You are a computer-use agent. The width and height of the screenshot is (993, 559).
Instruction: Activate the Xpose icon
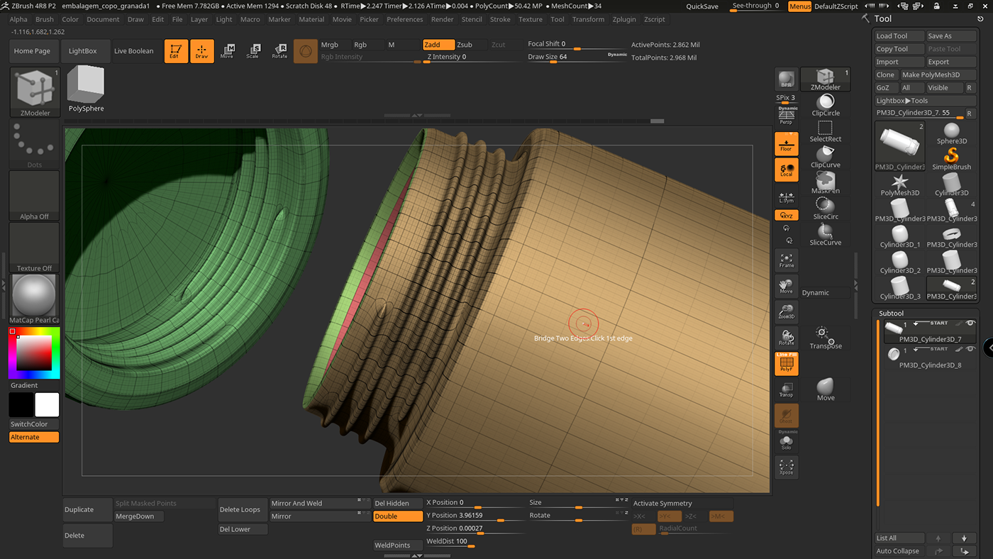786,467
